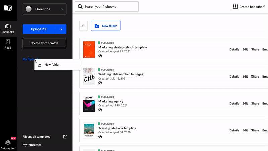Click Details for Marketing agency
Image resolution: width=268 pixels, height=151 pixels.
tap(234, 104)
